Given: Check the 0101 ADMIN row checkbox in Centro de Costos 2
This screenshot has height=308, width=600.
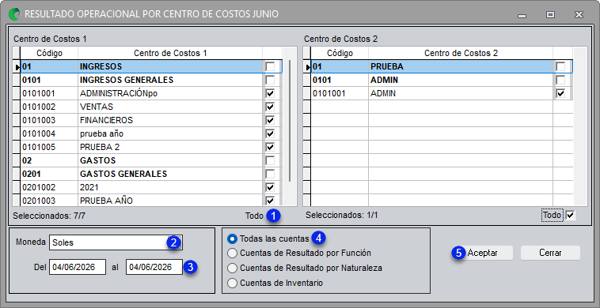Looking at the screenshot, I should click(x=560, y=80).
